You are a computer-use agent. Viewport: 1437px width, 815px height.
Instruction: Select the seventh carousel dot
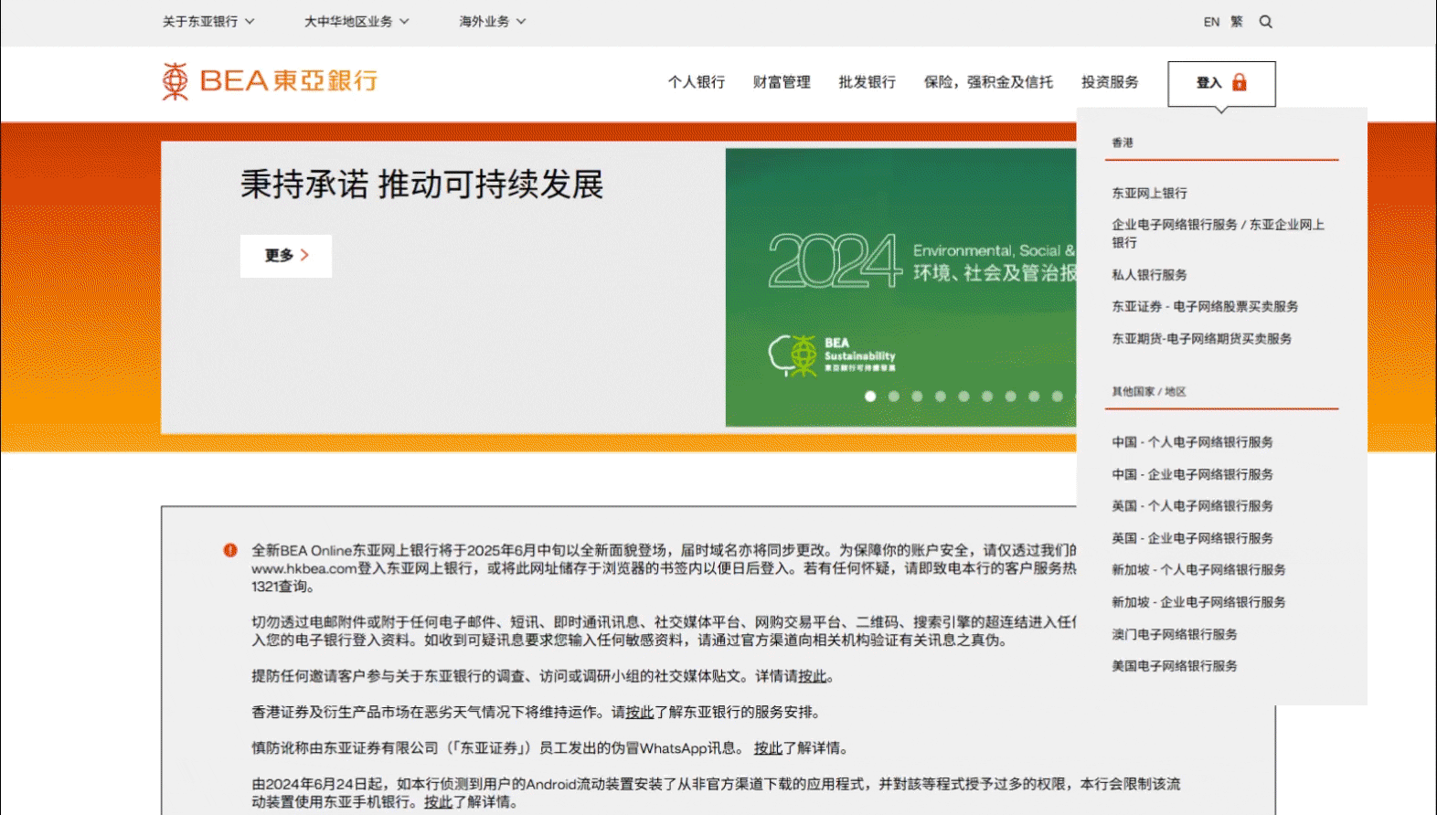click(x=1011, y=396)
